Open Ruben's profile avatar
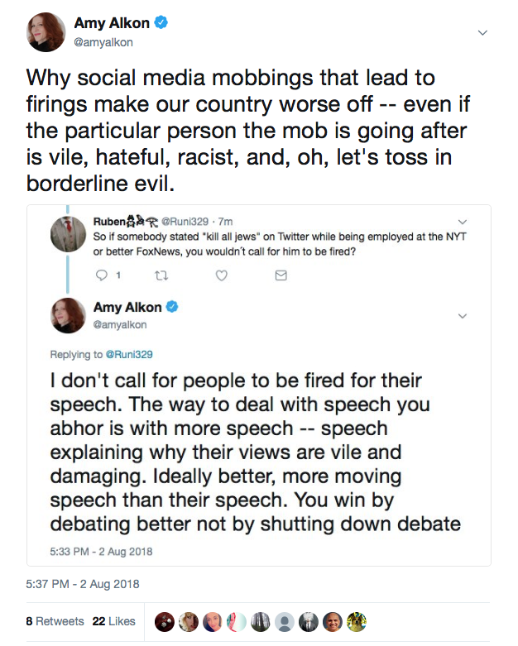 tap(69, 234)
